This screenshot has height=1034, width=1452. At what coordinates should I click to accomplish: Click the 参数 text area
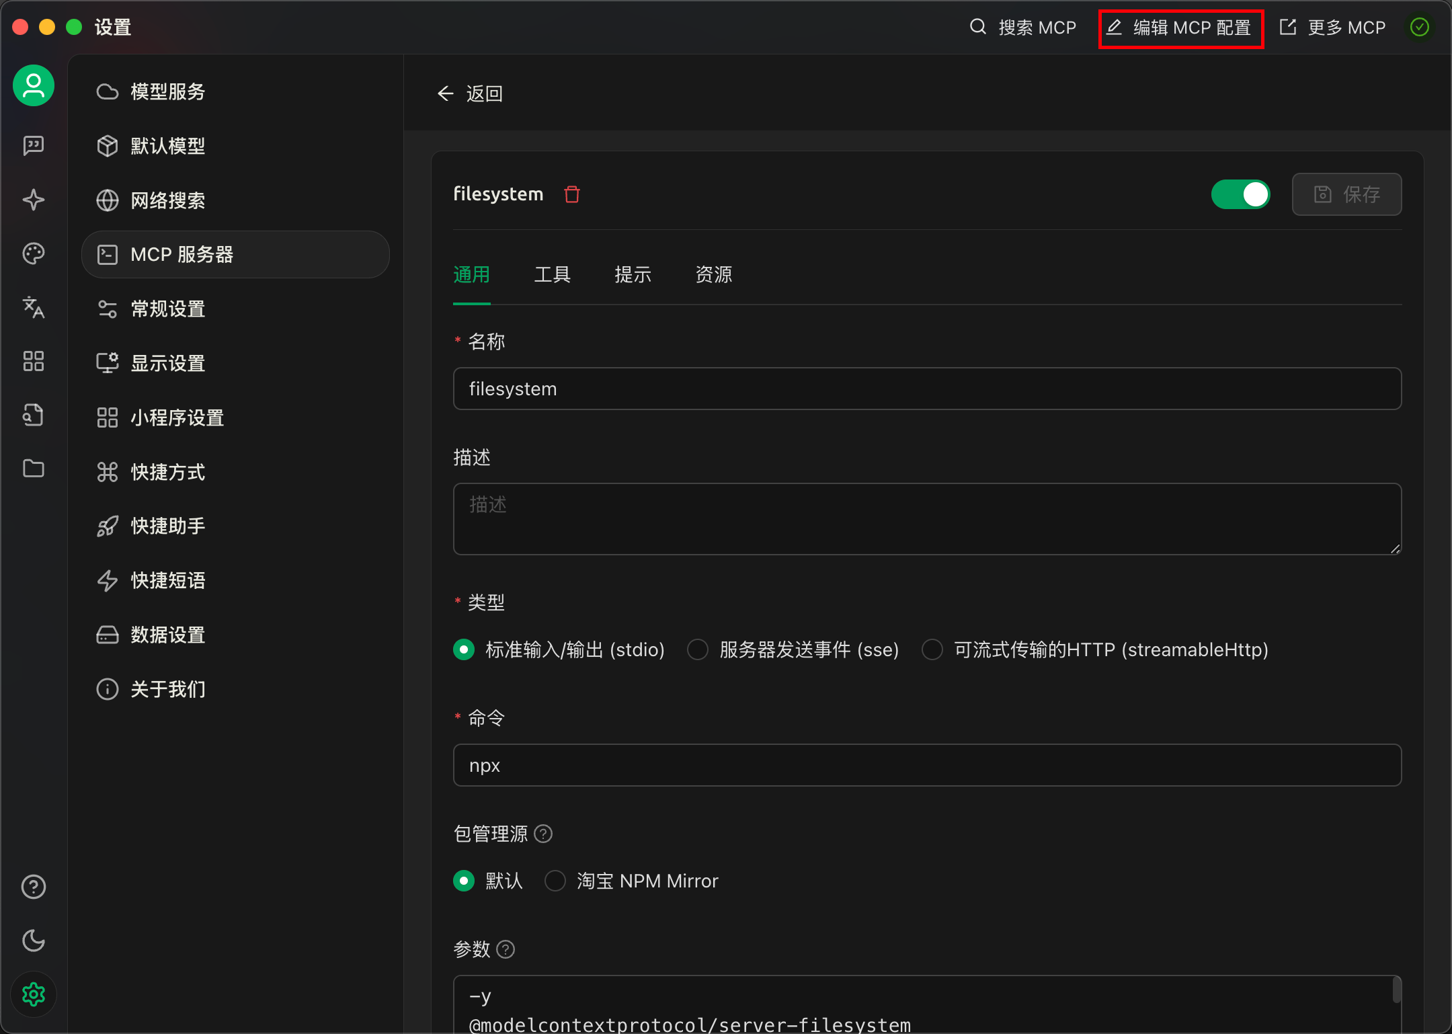click(x=928, y=1004)
